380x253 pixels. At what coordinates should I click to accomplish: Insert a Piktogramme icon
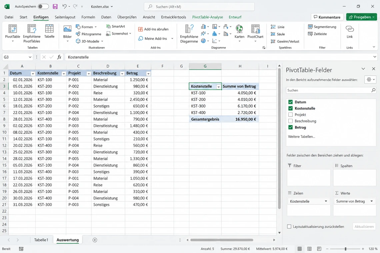(x=88, y=34)
